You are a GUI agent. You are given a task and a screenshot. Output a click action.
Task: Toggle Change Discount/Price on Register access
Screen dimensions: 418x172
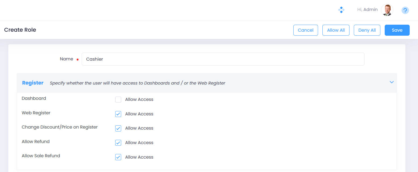pyautogui.click(x=118, y=128)
